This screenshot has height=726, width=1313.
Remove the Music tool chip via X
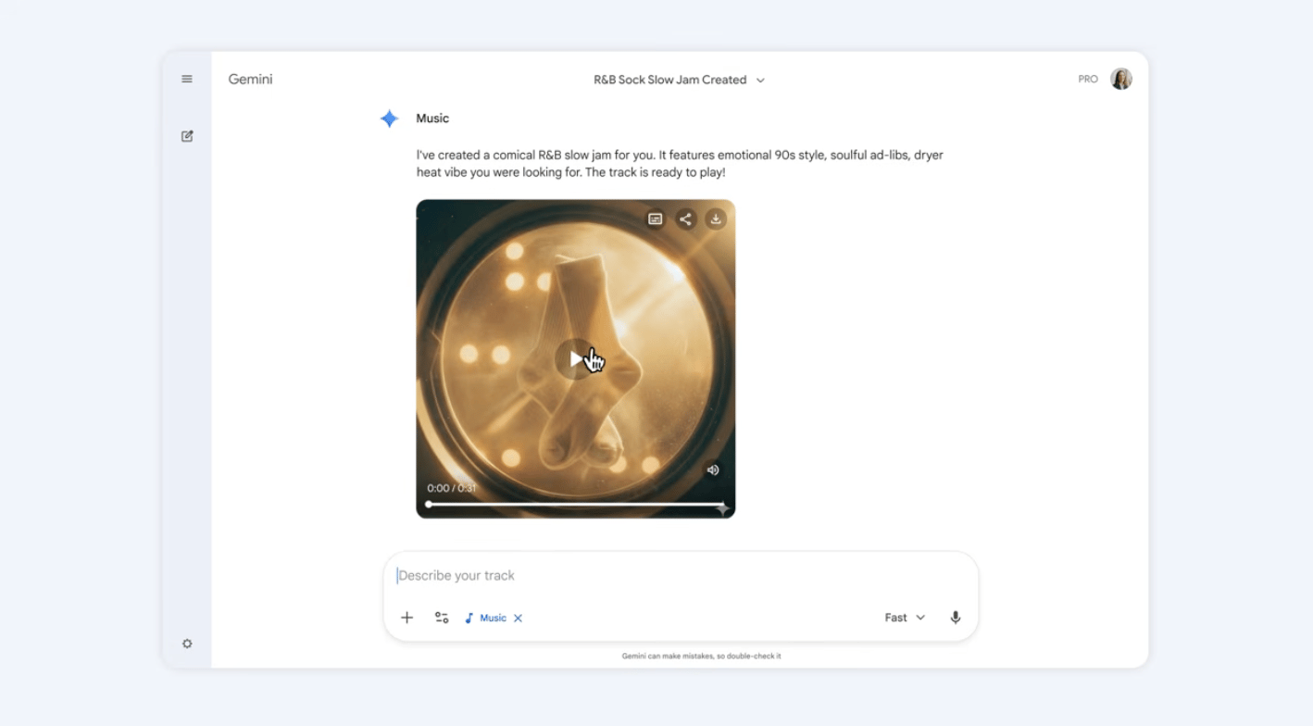coord(519,619)
